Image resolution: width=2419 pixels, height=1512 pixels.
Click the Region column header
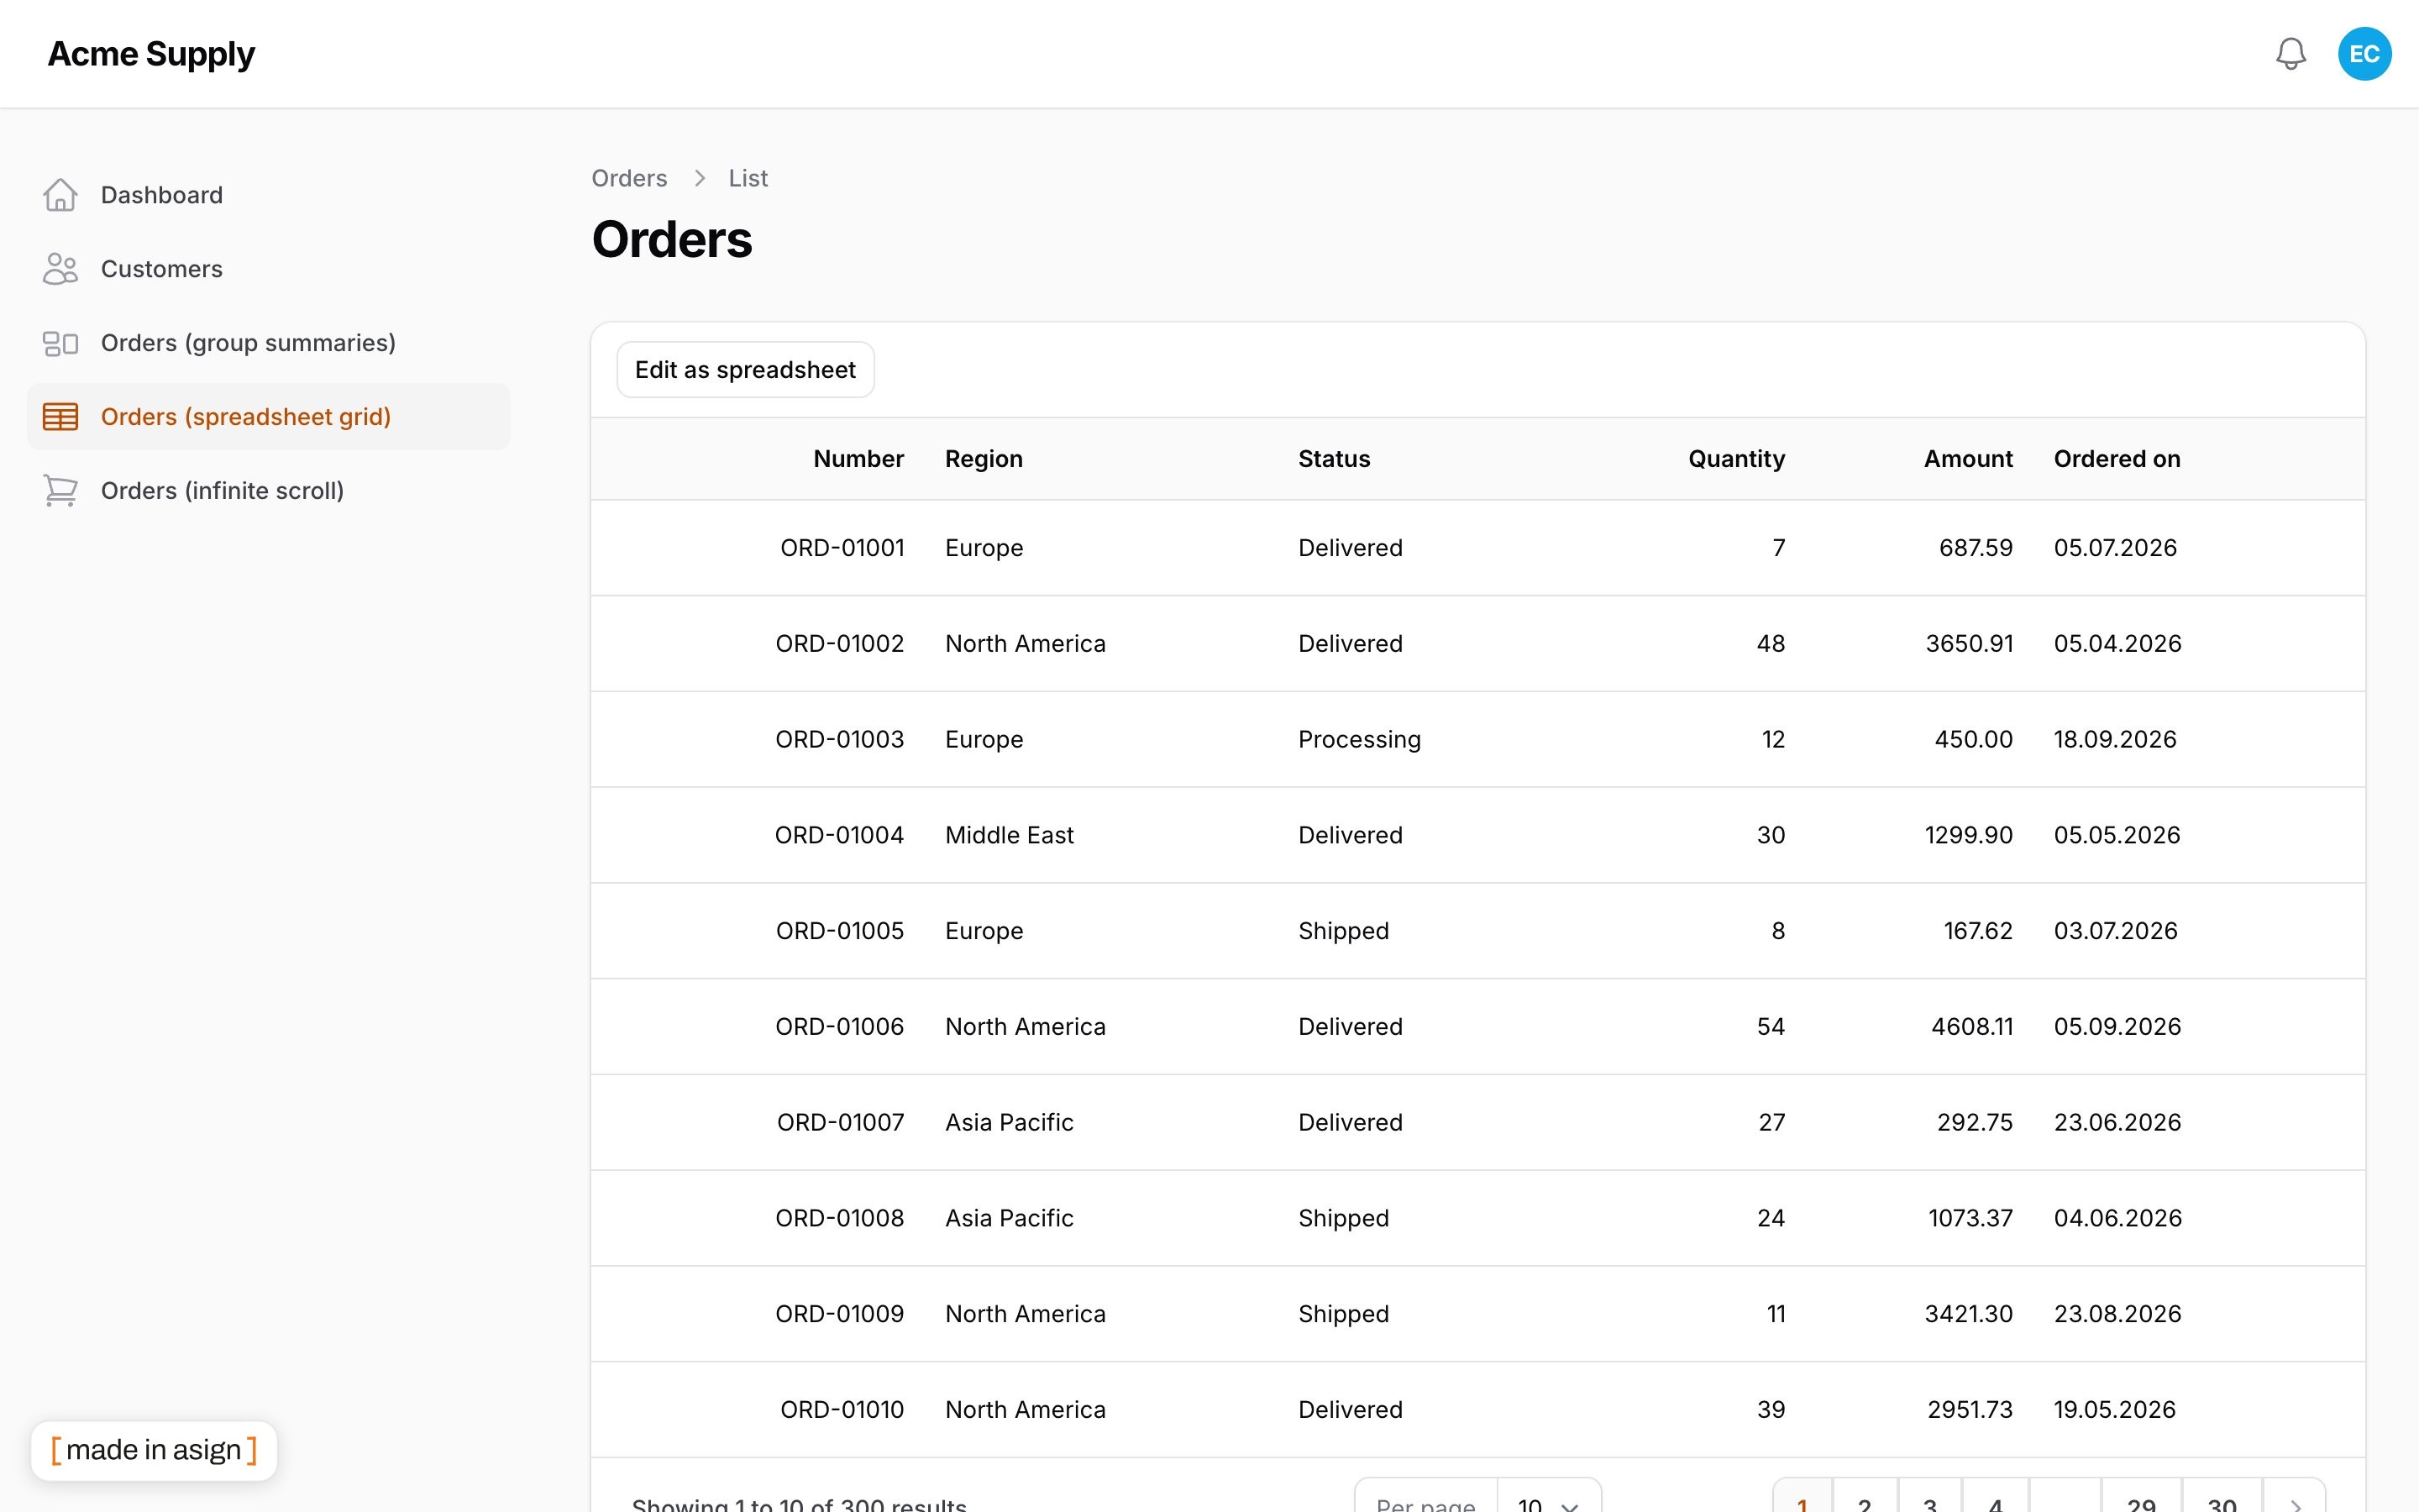(x=984, y=459)
